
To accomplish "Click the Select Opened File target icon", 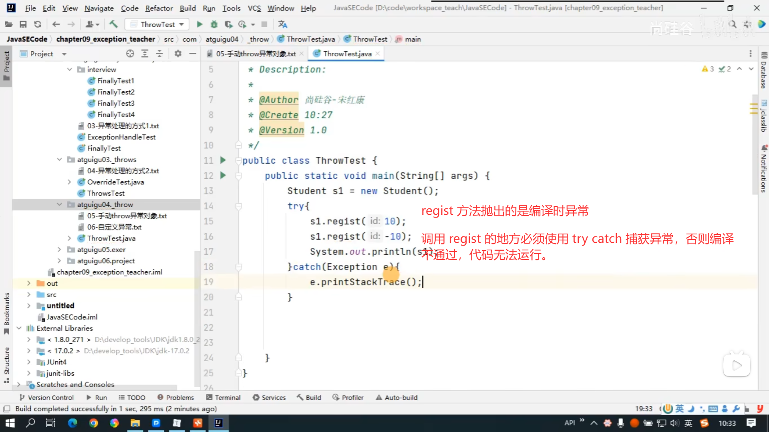I will click(x=130, y=54).
